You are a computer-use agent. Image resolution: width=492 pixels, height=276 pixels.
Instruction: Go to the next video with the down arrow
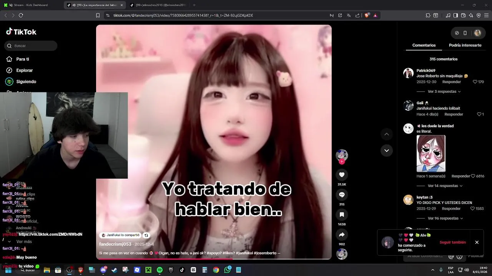(x=387, y=151)
